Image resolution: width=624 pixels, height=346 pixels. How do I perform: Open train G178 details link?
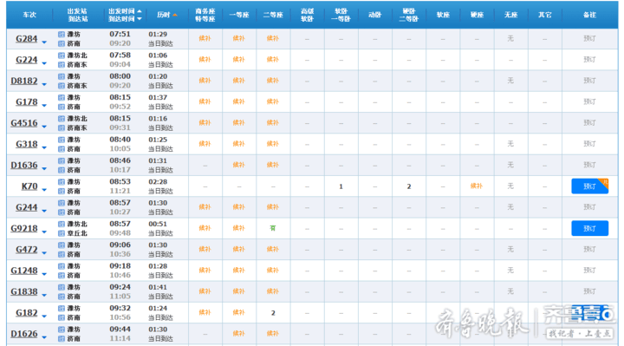[26, 102]
